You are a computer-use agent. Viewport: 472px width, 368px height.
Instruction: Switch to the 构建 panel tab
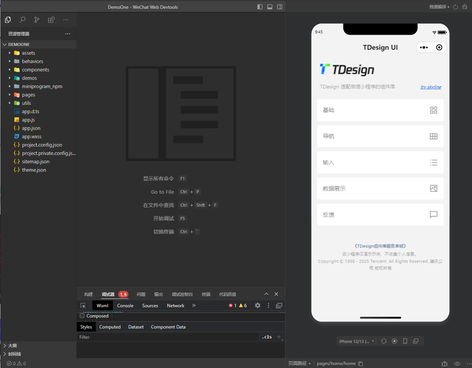point(89,294)
